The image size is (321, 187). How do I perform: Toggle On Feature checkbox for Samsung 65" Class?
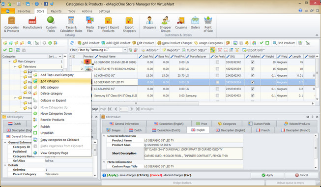click(x=217, y=95)
